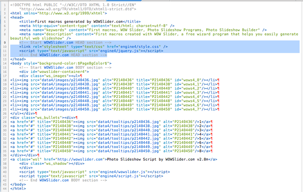The width and height of the screenshot is (303, 192).
Task: Click the DOCTYPE declaration on line 1
Action: pyautogui.click(x=73, y=5)
